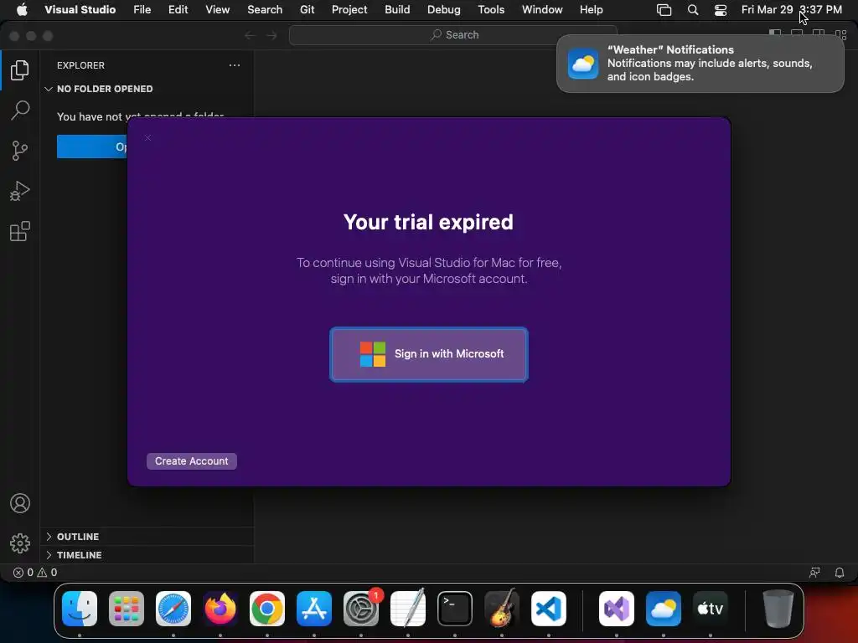The height and width of the screenshot is (643, 858).
Task: Open Run and Debug view
Action: pos(20,191)
